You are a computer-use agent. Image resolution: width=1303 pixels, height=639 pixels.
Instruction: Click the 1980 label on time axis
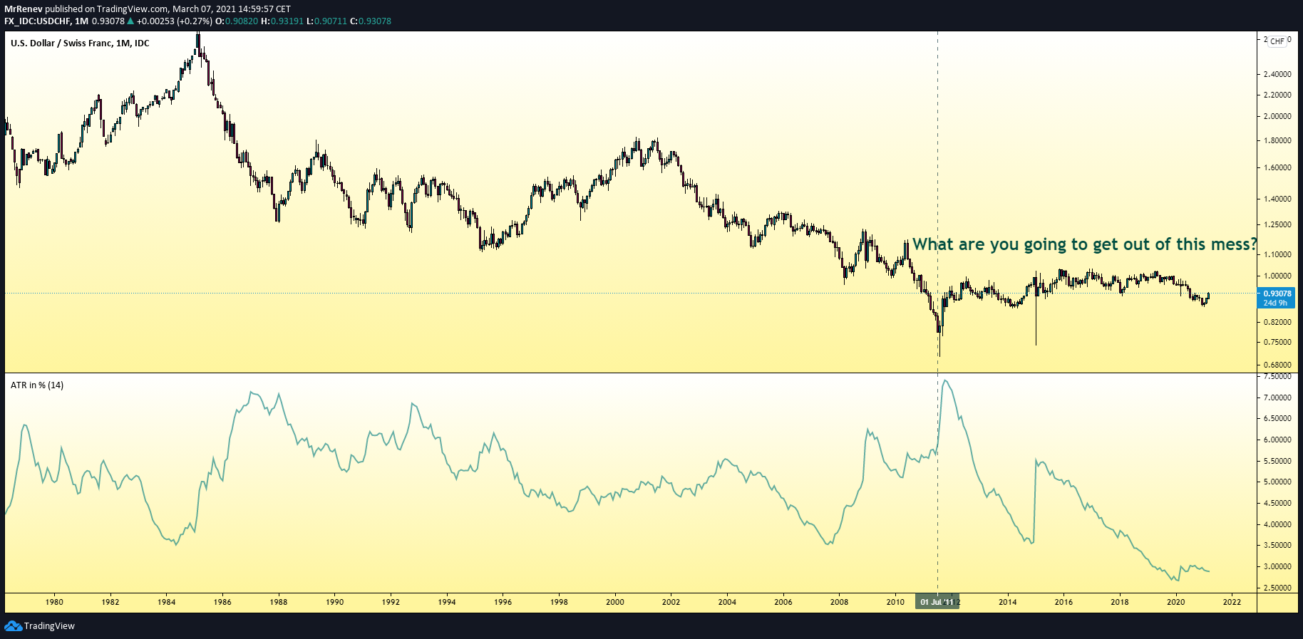click(54, 602)
